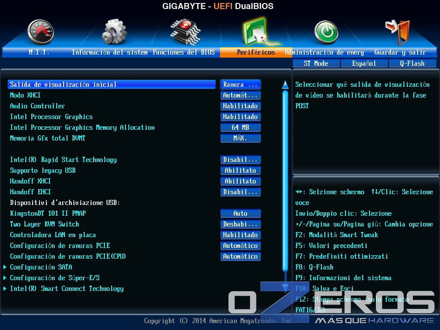Change Handoff XHCI Abilitato value
The image size is (440, 330).
pyautogui.click(x=241, y=181)
